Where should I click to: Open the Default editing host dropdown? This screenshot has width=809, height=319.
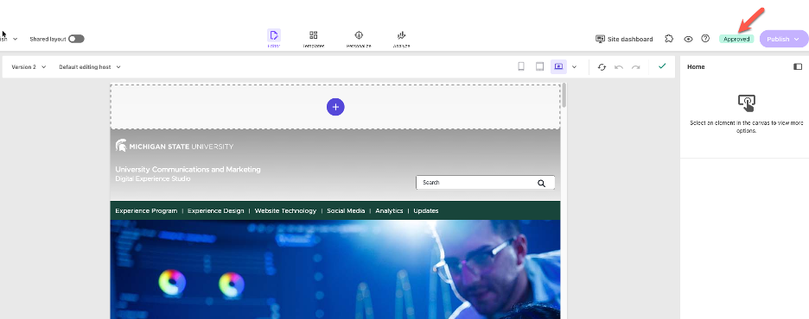point(90,67)
